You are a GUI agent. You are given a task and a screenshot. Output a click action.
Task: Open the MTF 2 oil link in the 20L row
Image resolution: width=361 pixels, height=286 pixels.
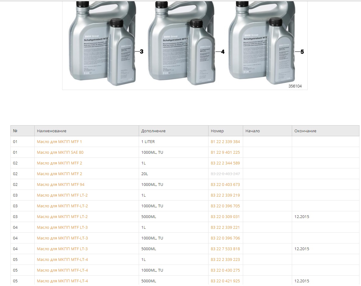59,174
